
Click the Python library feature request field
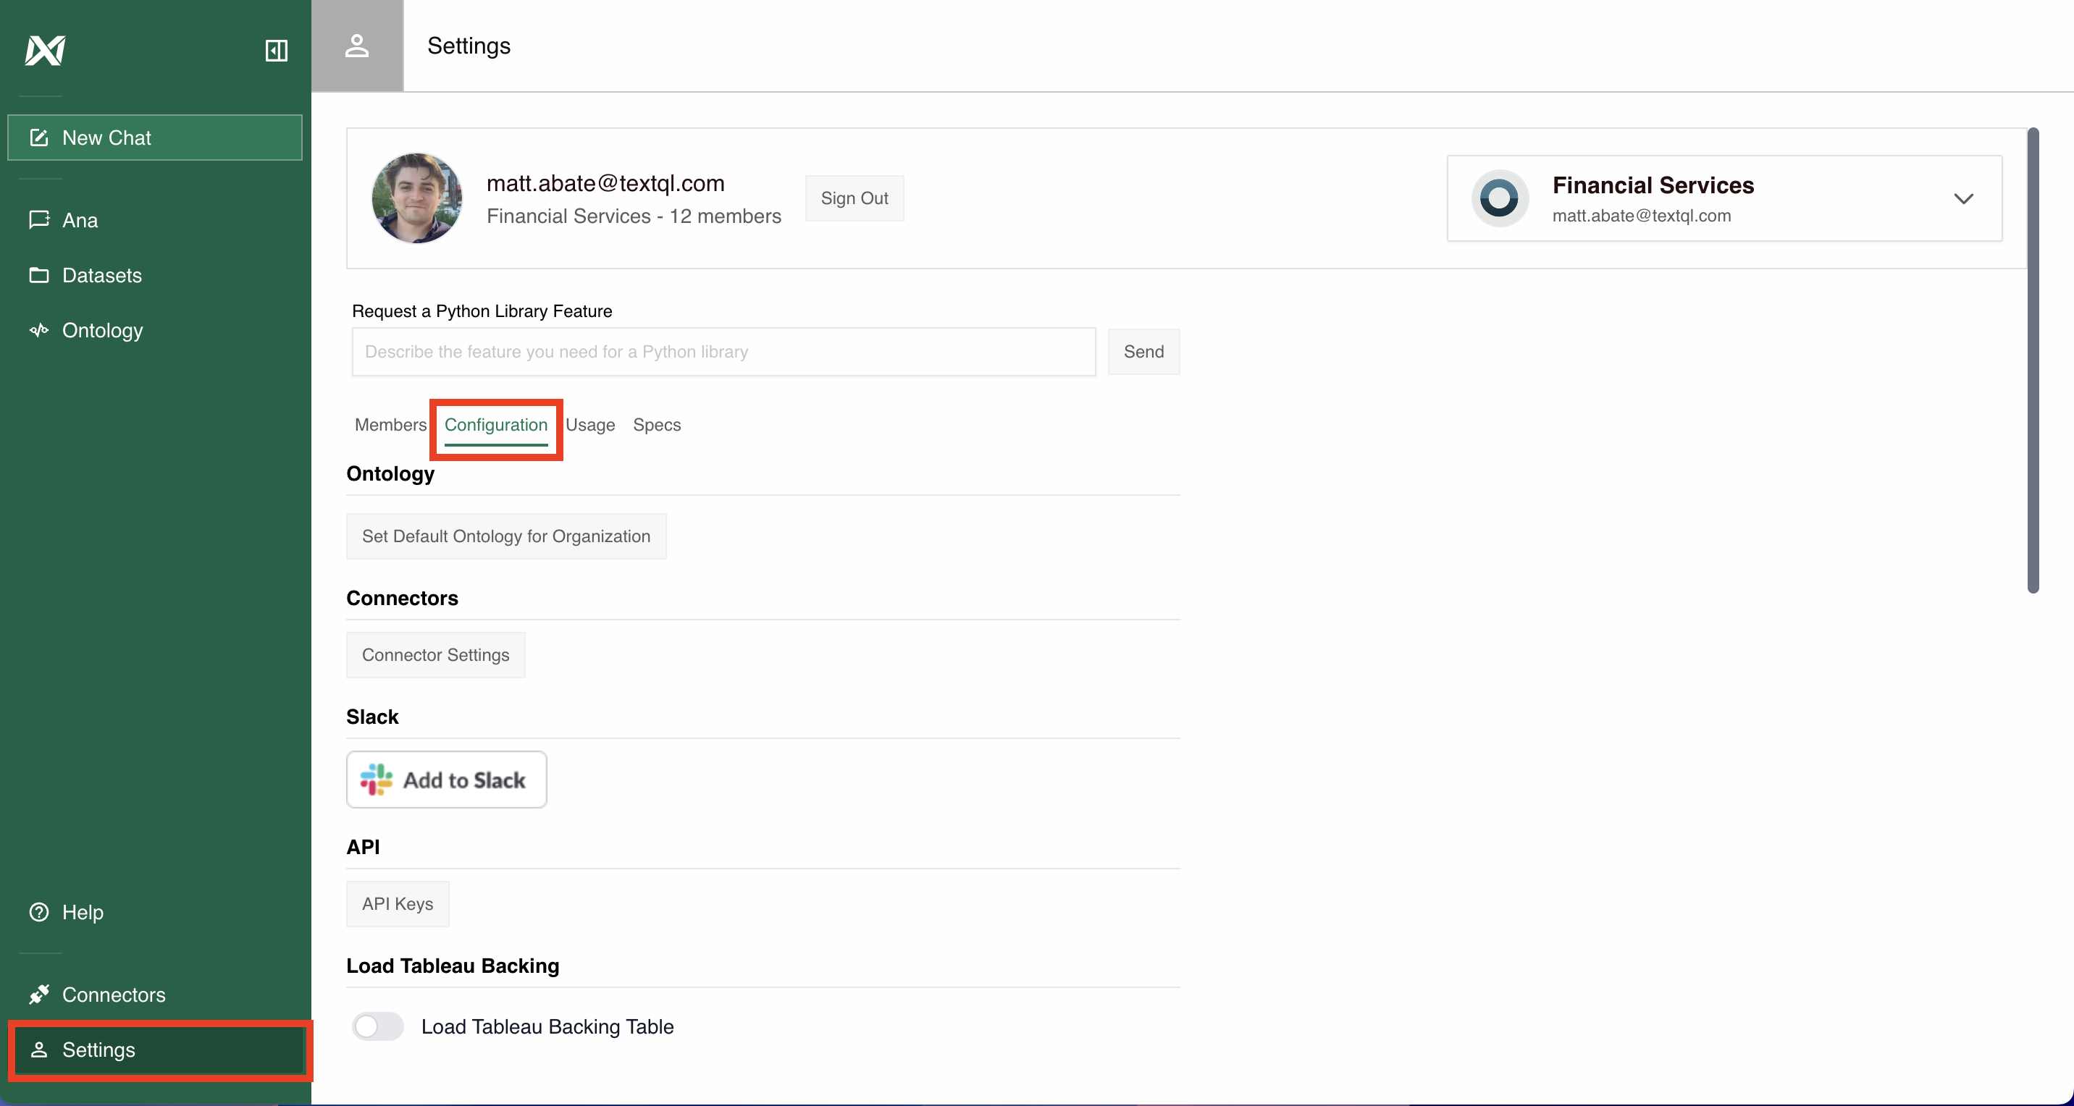[722, 352]
